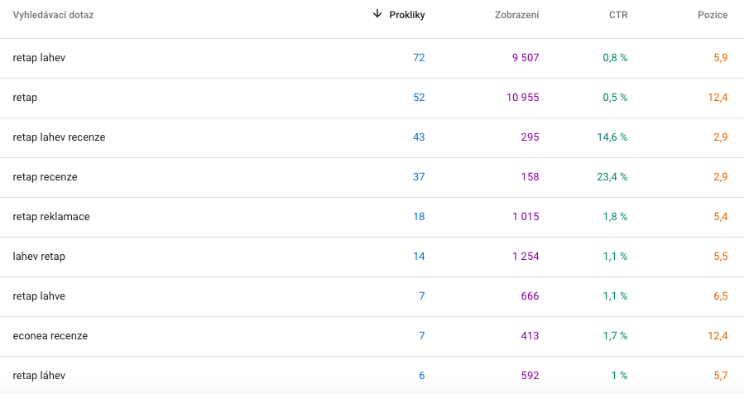Screen dimensions: 744x394
Task: Select the 'retap lahev' query row
Action: click(40, 58)
